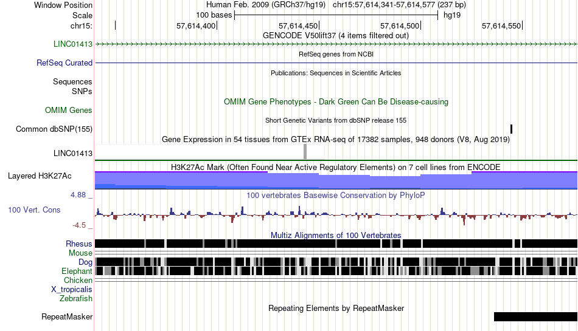
Task: Click the green LINC01413 intron arrow line
Action: [x=336, y=44]
